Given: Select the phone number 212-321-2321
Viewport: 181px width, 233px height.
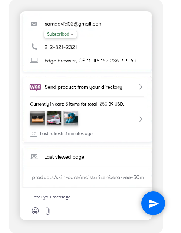Looking at the screenshot, I should point(61,47).
